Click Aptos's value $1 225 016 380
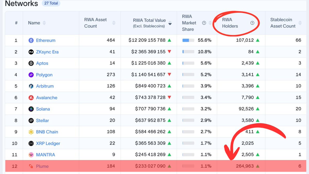This screenshot has height=174, width=309. 149,63
